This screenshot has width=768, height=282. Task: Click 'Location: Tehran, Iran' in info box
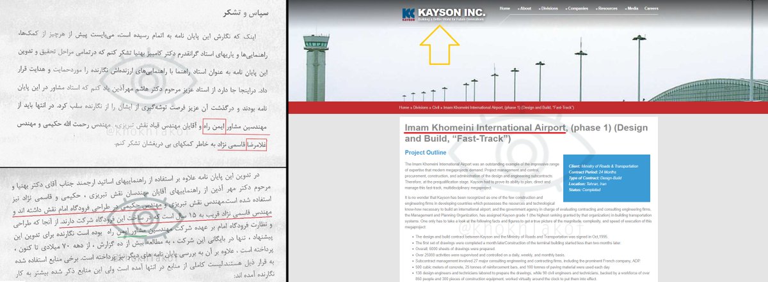pos(588,183)
